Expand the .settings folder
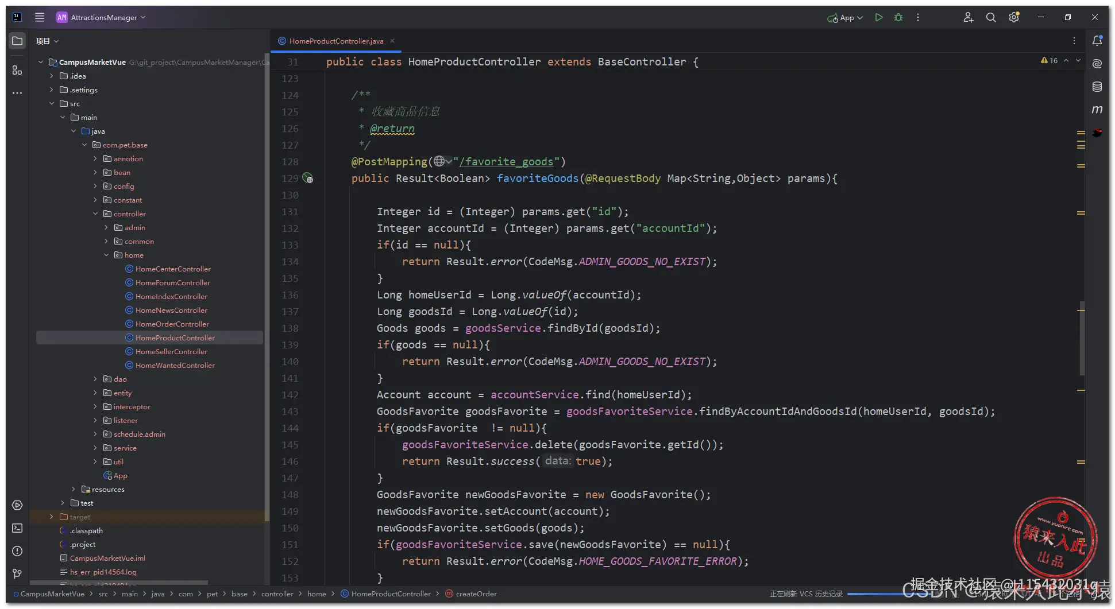 point(52,90)
